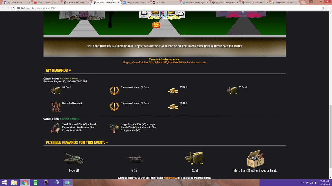Switch to the YouTube World of Tanks tab
Image resolution: width=332 pixels, height=186 pixels.
pyautogui.click(x=46, y=2)
